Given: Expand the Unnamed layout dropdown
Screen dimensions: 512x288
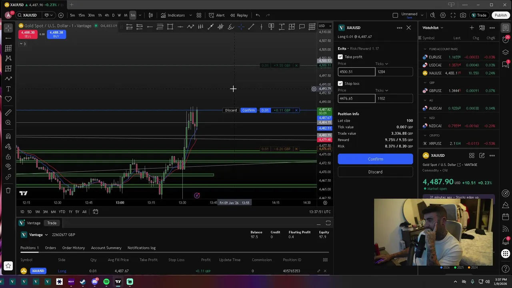Looking at the screenshot, I should tap(422, 15).
